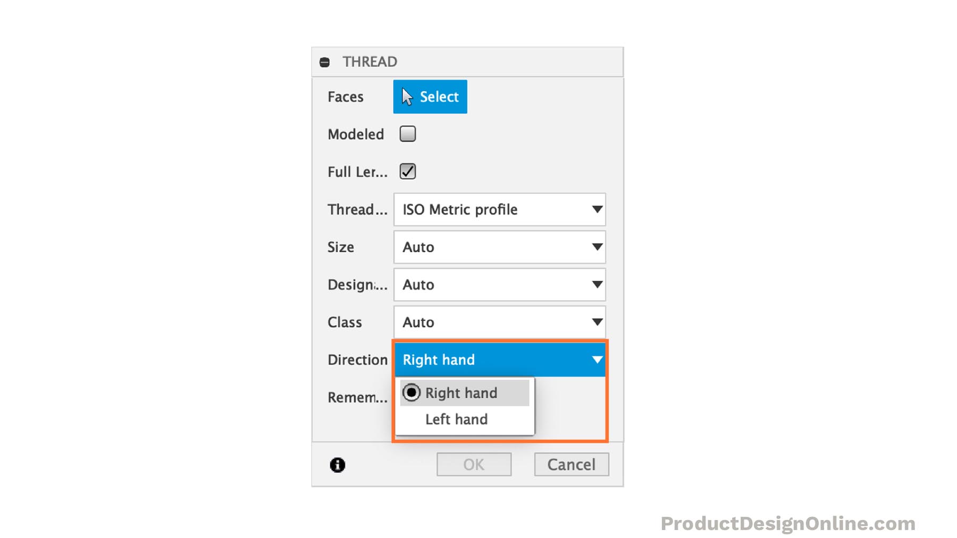Click the info icon at dialog bottom
The image size is (957, 538).
tap(337, 465)
